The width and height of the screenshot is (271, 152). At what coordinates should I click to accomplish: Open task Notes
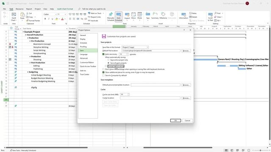(x=193, y=13)
